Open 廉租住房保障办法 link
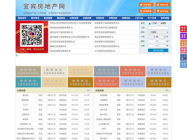This screenshot has height=140, width=187. click(x=58, y=46)
